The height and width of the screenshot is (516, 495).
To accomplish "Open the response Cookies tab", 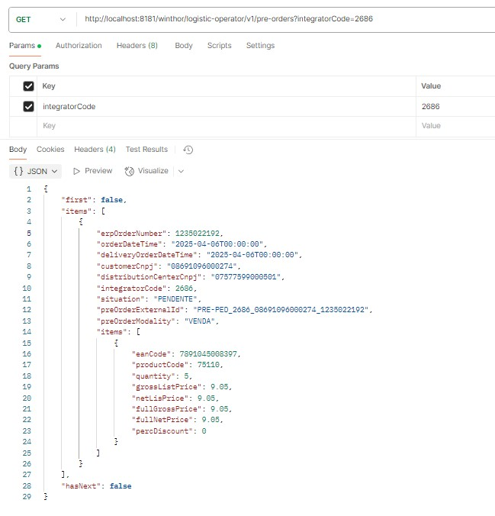I will 50,150.
